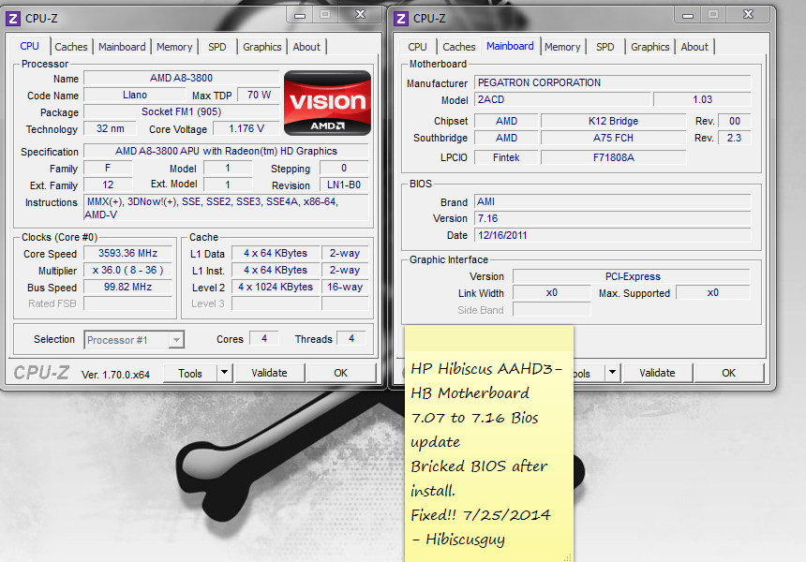Click the Multiplier value 'x 36.0 ( 8 - 36 )'
Viewport: 806px width, 562px height.
click(128, 270)
